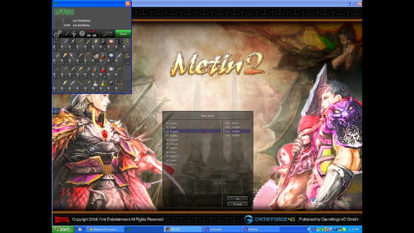Image resolution: width=414 pixels, height=233 pixels.
Task: Select the gold ring item icon
Action: coord(126,42)
